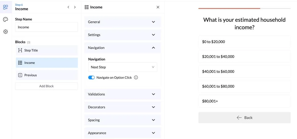This screenshot has height=139, width=297.
Task: Go to next step with right chevron
Action: [x=75, y=7]
